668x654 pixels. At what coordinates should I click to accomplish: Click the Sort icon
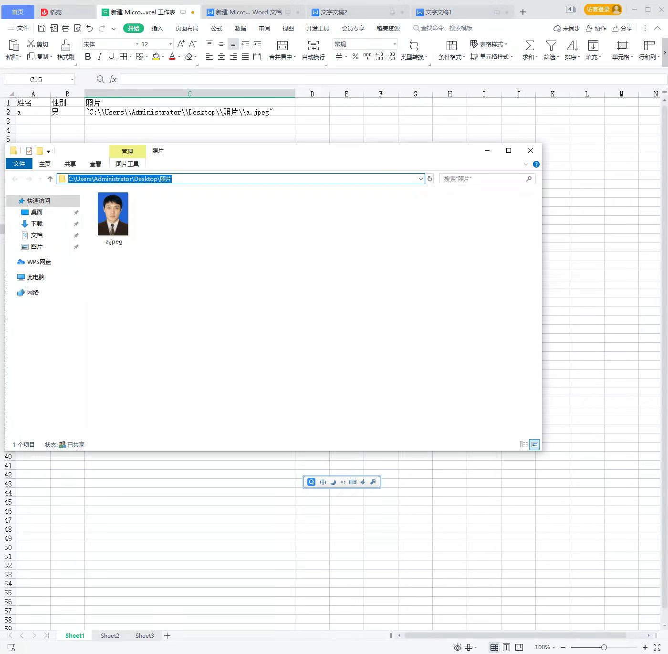pos(572,45)
